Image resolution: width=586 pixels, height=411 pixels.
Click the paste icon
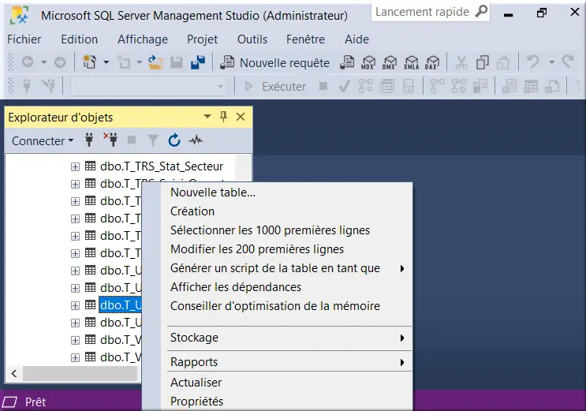(503, 62)
